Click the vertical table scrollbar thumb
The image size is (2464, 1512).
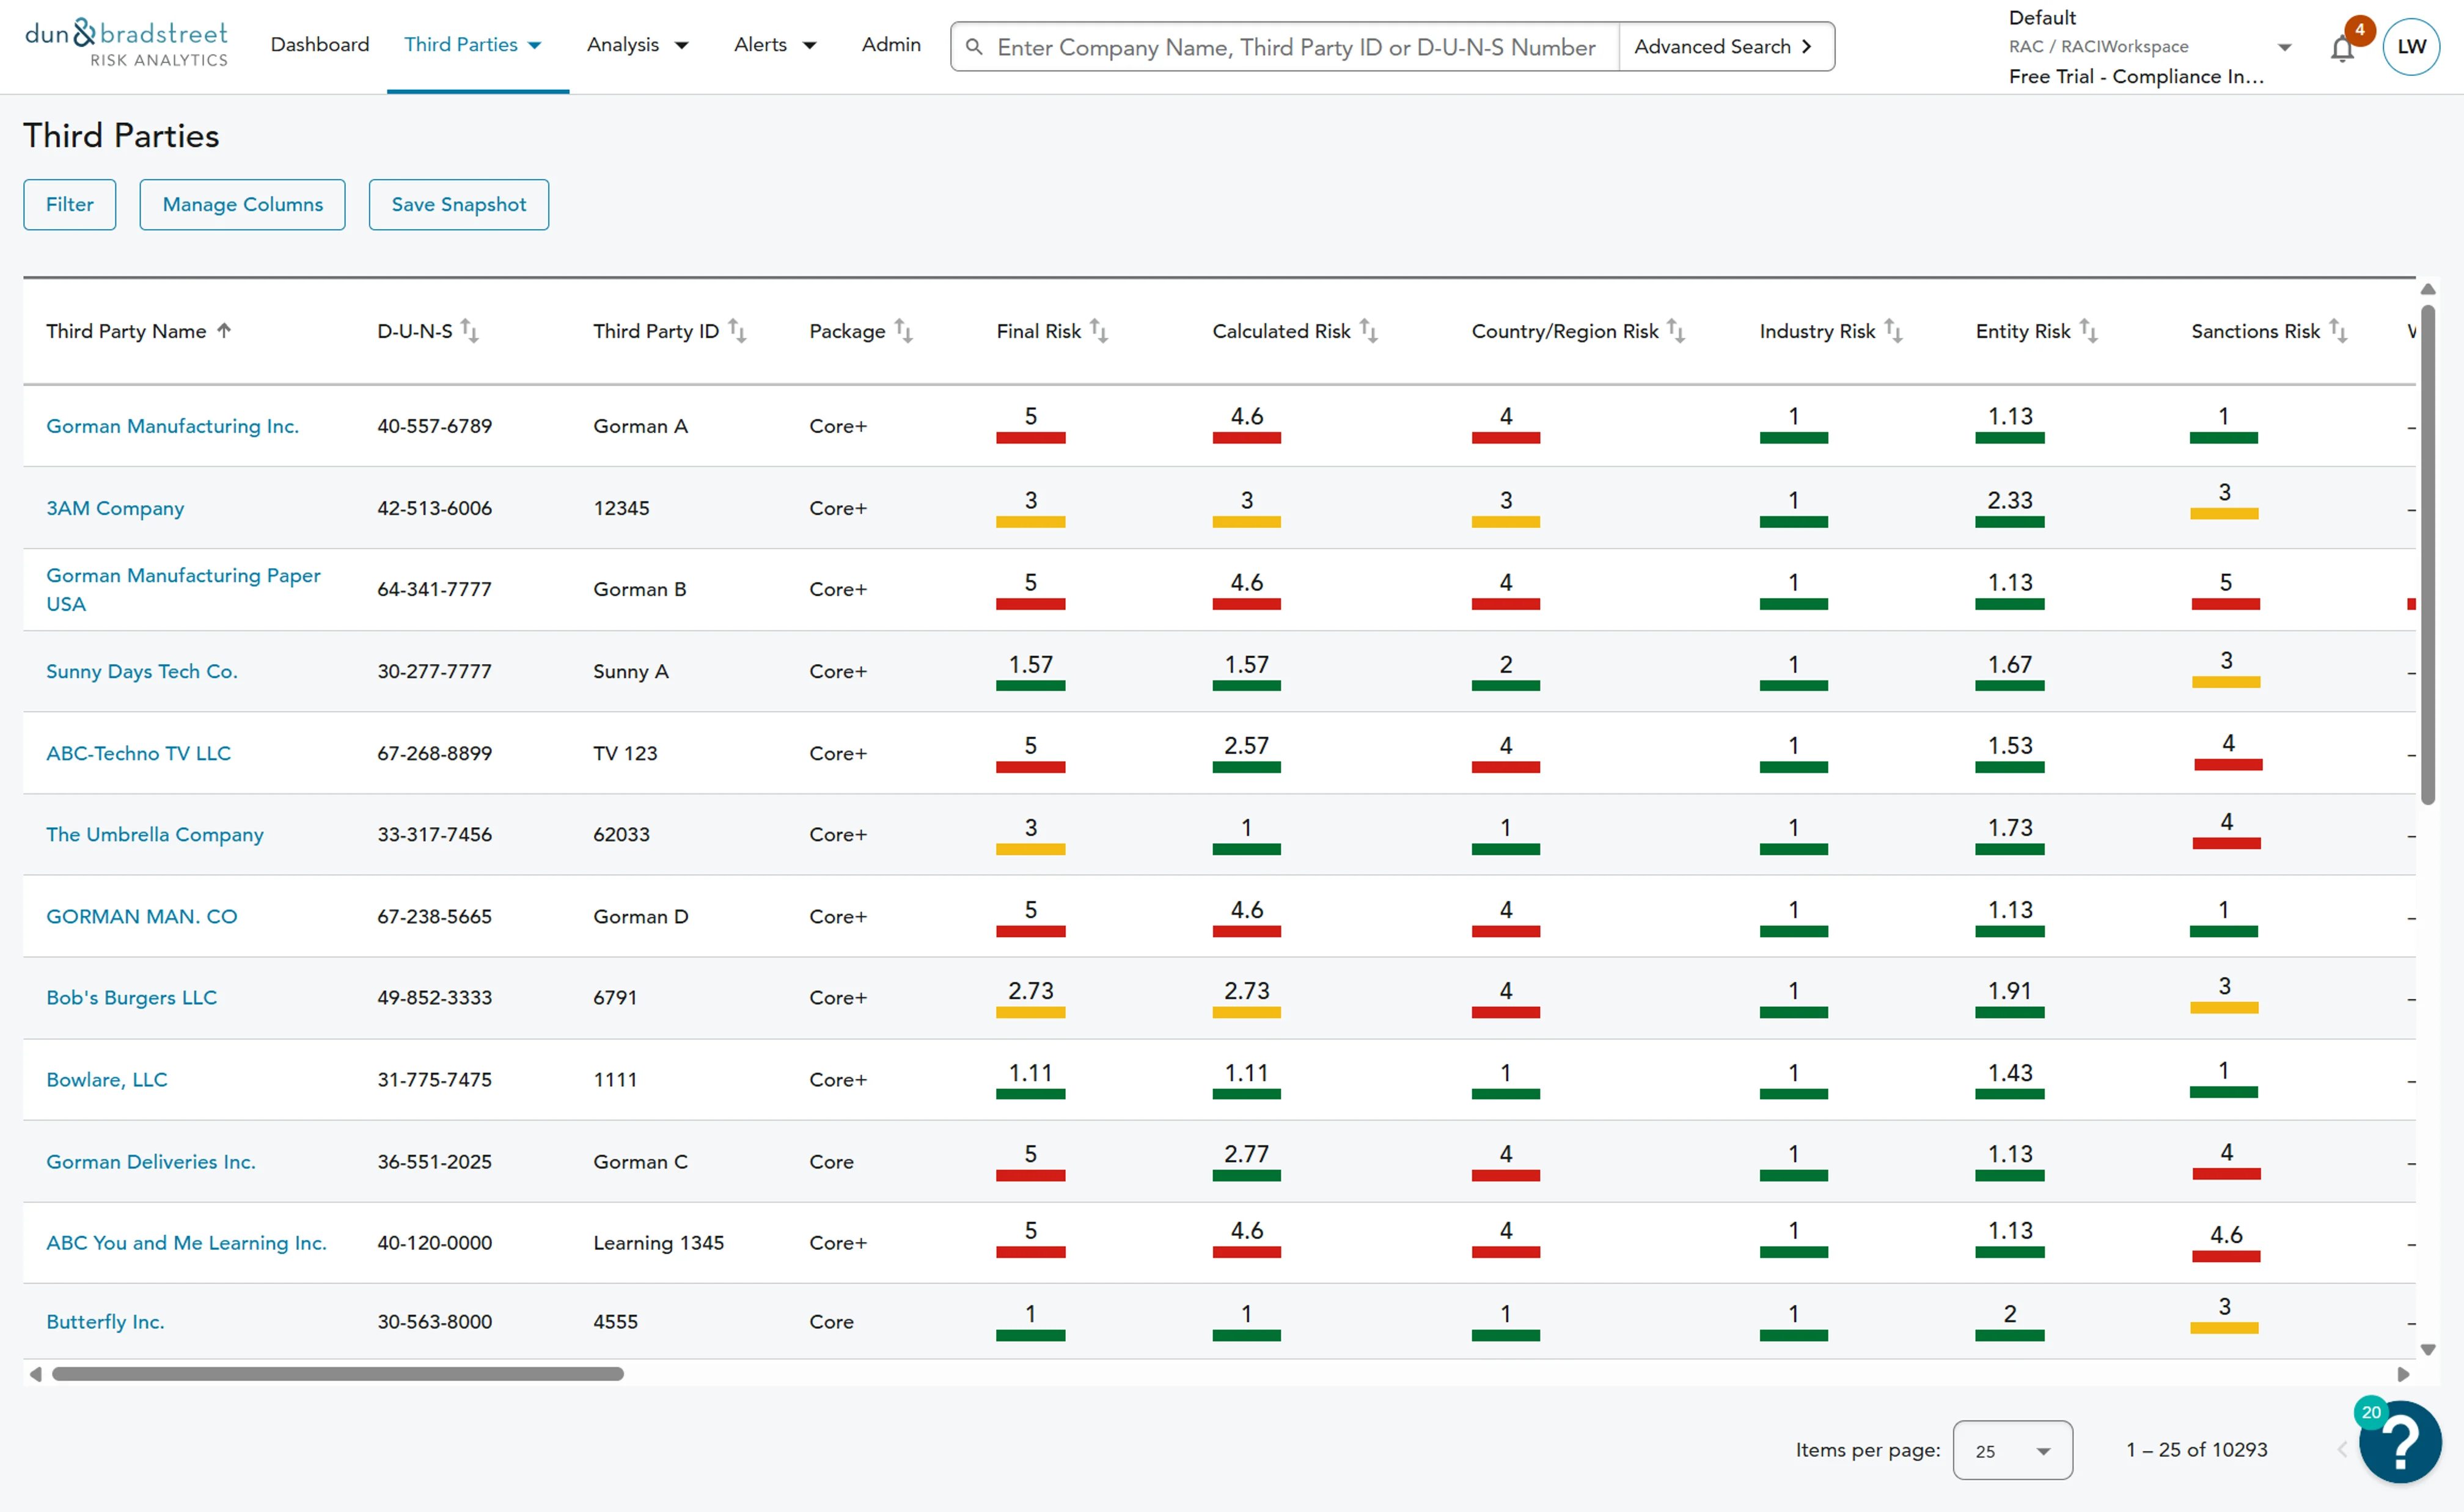pyautogui.click(x=2428, y=555)
